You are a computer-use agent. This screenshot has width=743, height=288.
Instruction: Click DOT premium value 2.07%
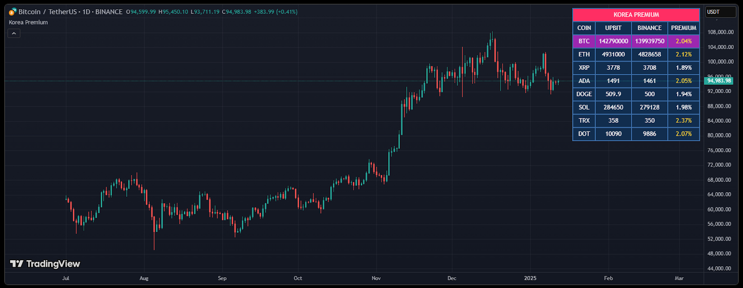pos(684,134)
